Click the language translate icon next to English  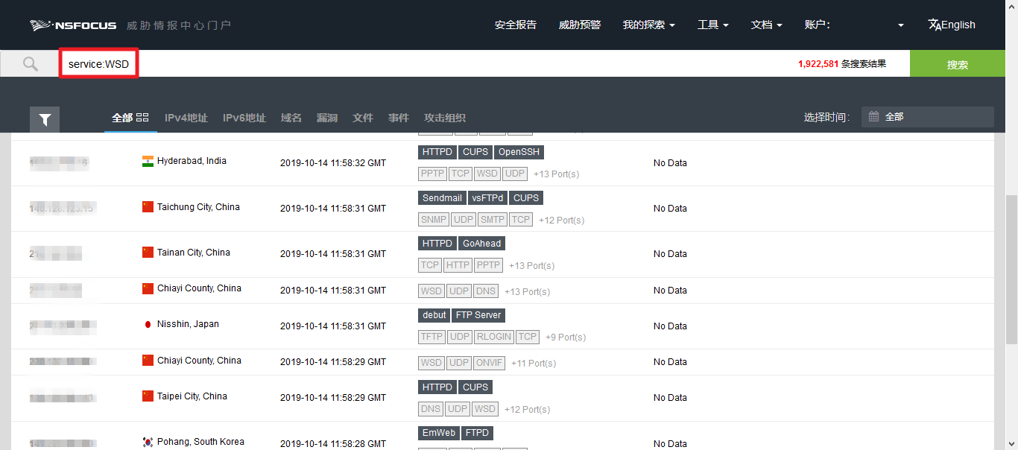point(935,25)
